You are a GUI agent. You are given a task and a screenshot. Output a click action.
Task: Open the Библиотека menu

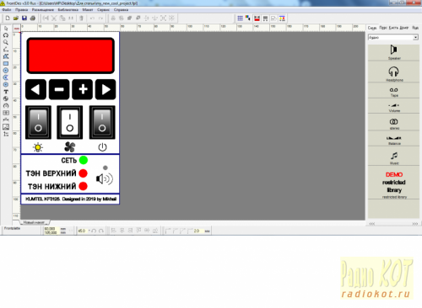[x=68, y=10]
